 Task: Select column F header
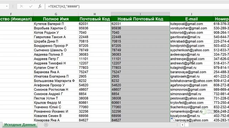point(11,14)
